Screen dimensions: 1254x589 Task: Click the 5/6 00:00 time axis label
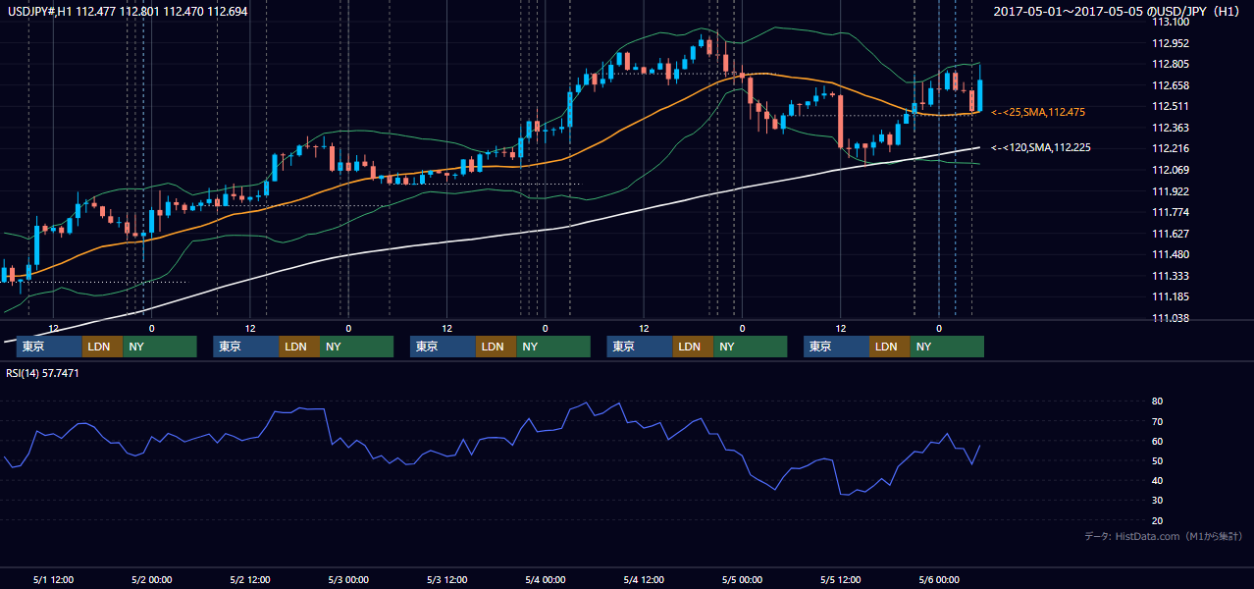pos(938,579)
